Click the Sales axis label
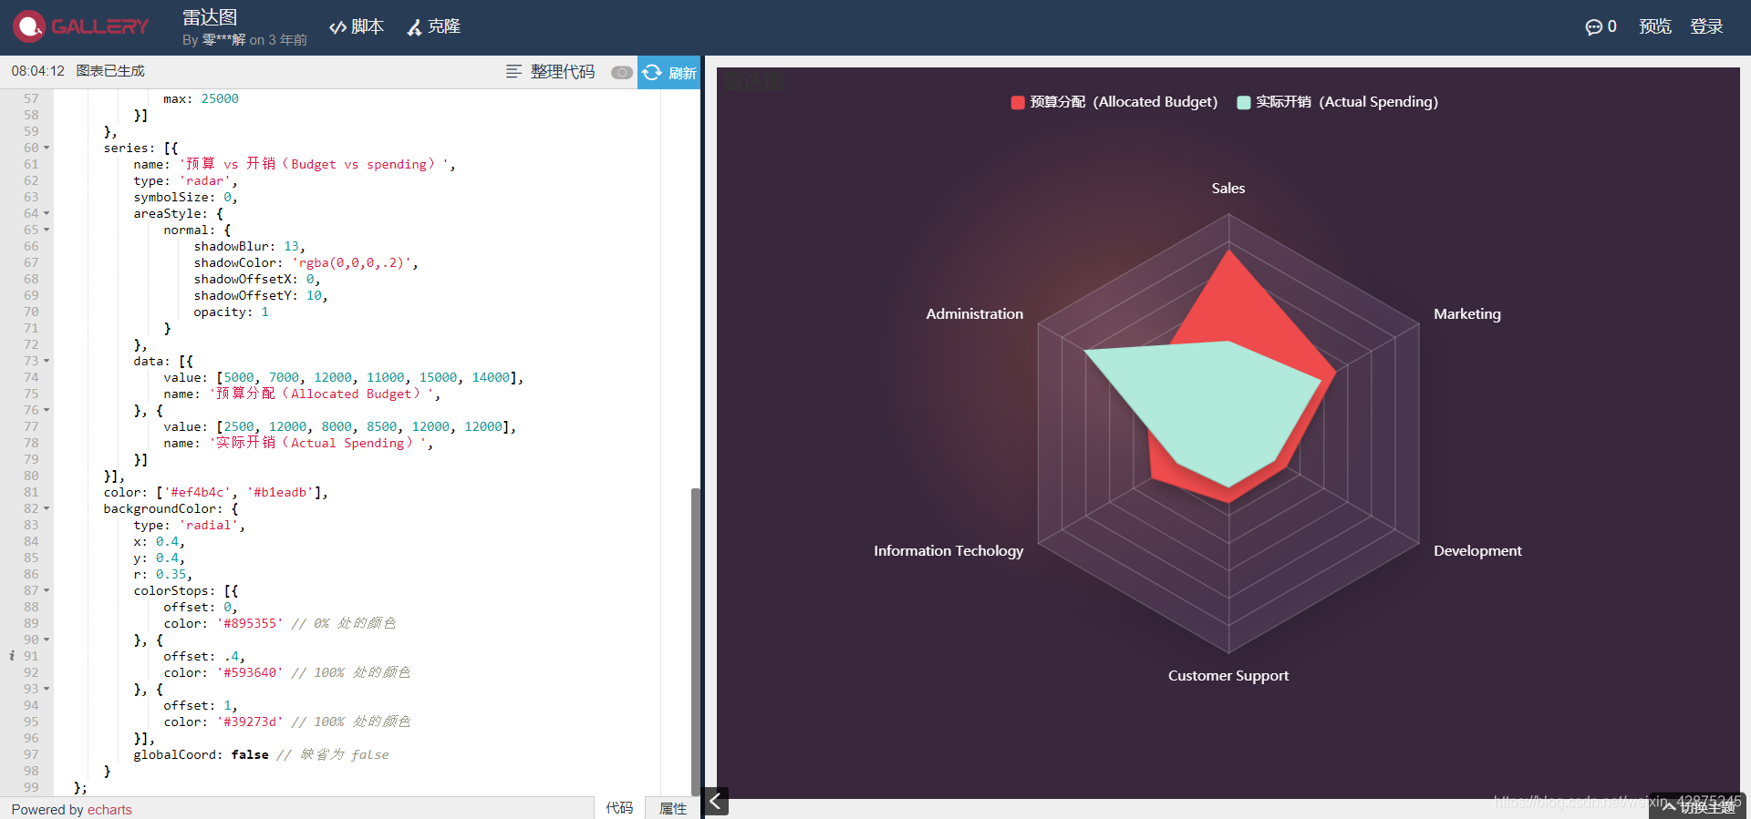The image size is (1751, 819). point(1228,189)
